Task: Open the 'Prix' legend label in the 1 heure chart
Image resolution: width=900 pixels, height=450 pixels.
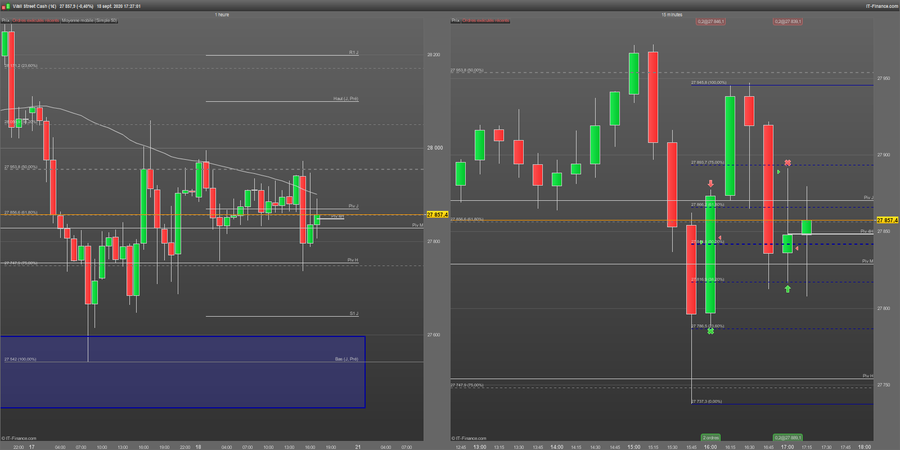Action: (6, 21)
